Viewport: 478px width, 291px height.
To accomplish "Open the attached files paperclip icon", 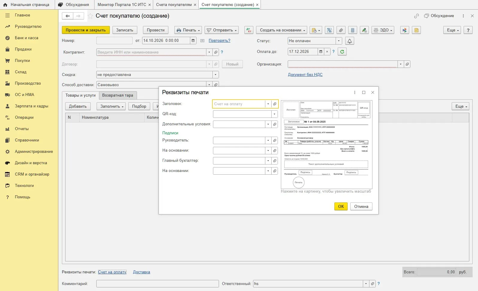I will coord(341,30).
